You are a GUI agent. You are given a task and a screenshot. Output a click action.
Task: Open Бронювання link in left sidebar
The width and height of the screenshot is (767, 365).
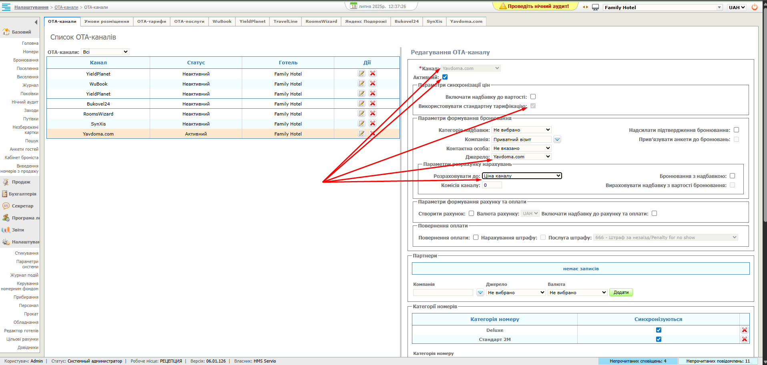point(26,60)
